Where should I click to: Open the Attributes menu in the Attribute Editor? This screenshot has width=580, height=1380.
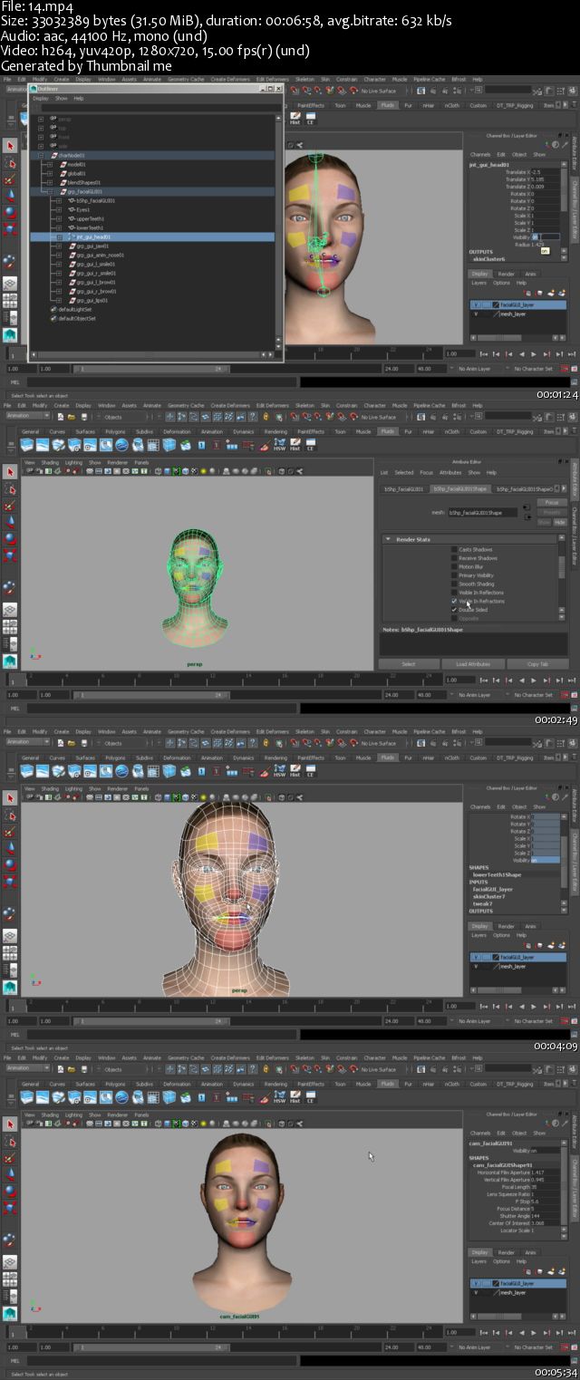449,472
